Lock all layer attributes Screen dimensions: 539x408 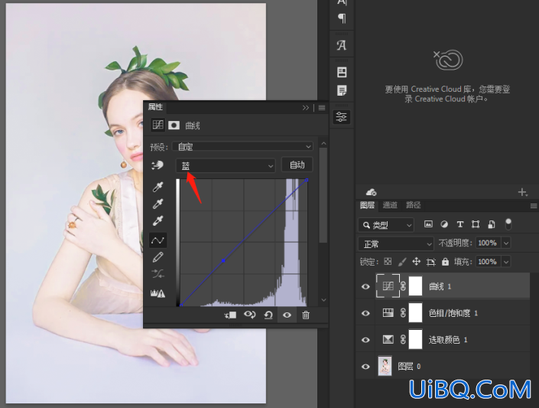(x=445, y=262)
